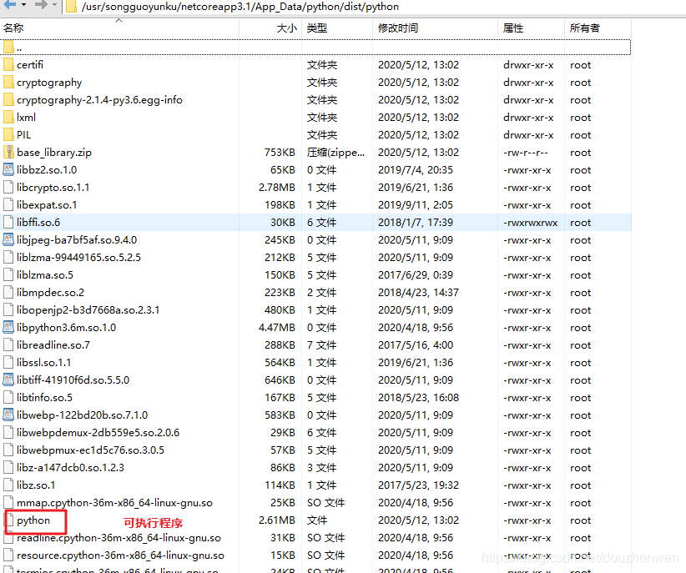Image resolution: width=686 pixels, height=573 pixels.
Task: Select cryptography-2.1.4-py3.6.egg-info folder icon
Action: point(8,100)
